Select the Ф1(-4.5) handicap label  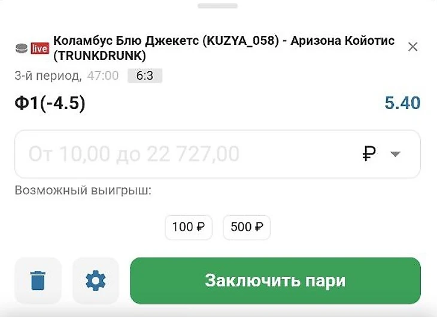(x=50, y=104)
